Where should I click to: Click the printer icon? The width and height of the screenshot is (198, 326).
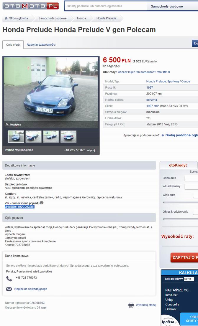[131, 305]
